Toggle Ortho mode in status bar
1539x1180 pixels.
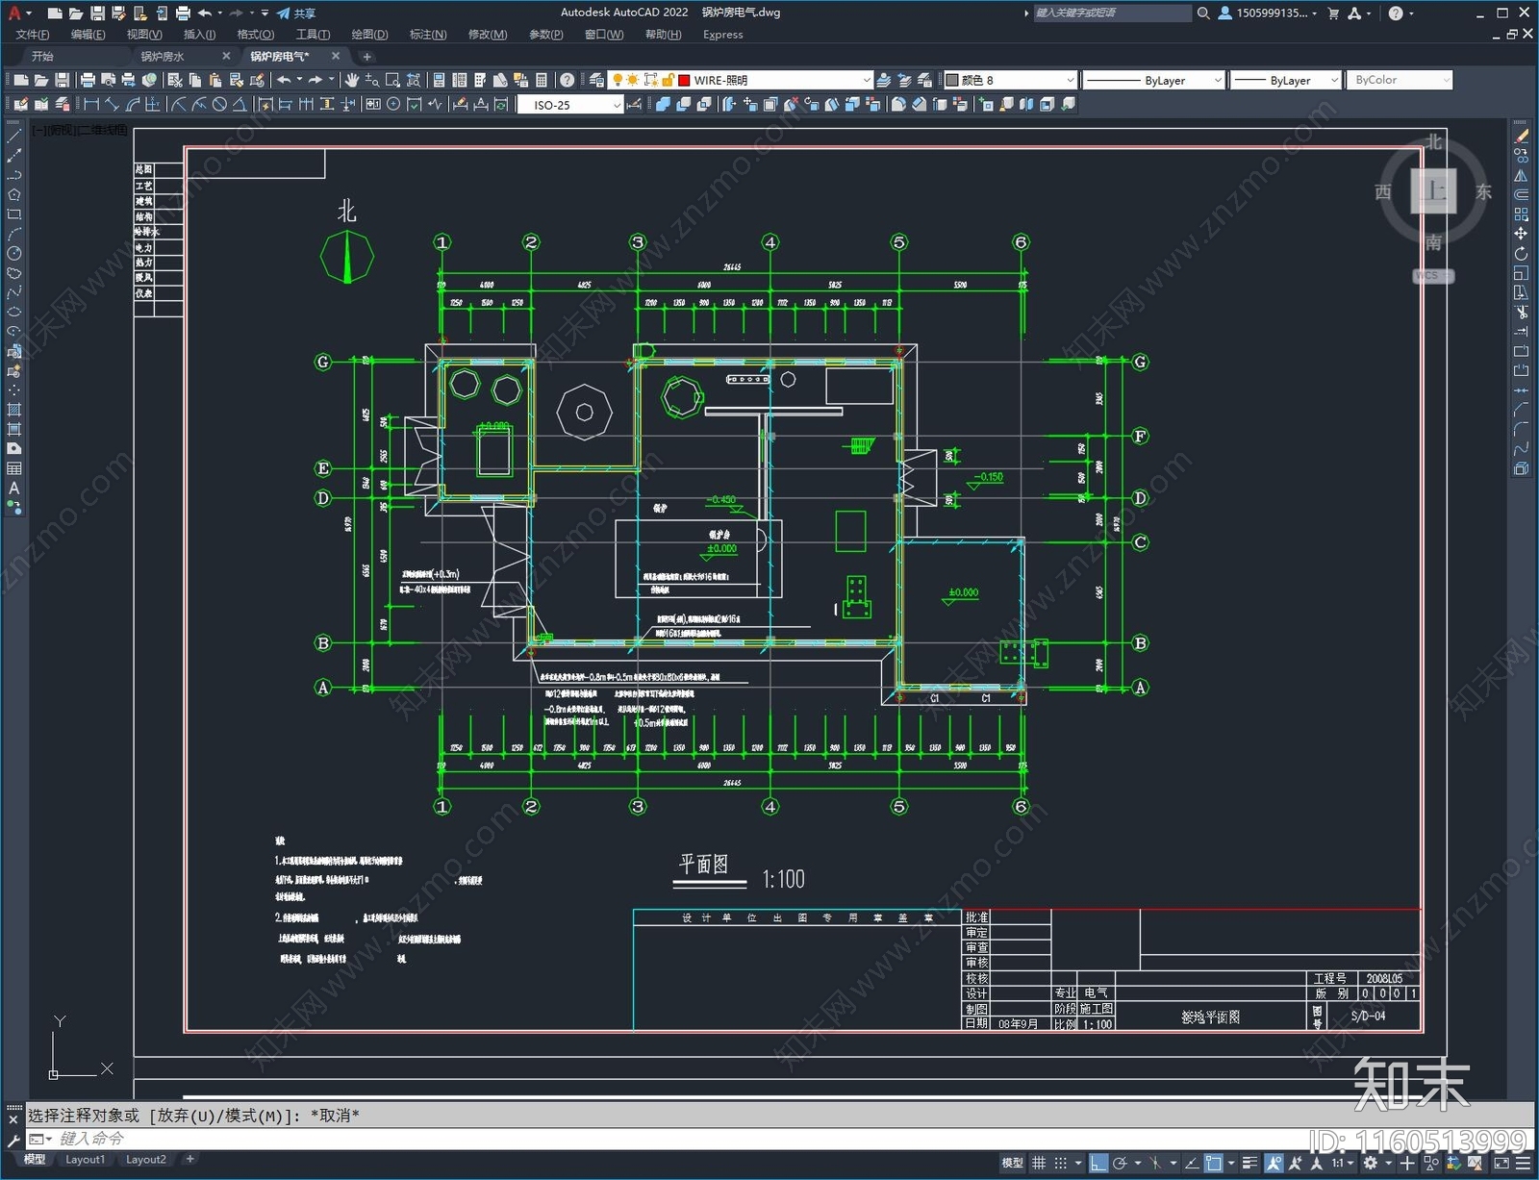1098,1163
